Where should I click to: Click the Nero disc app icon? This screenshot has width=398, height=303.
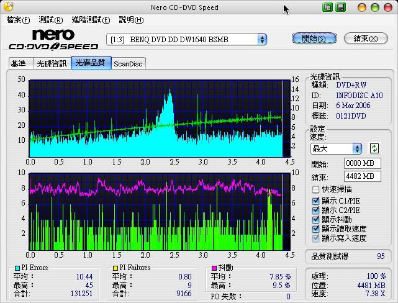[8, 7]
